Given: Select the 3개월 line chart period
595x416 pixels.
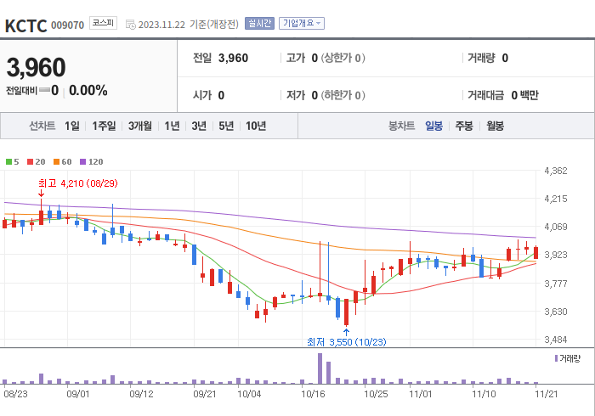Looking at the screenshot, I should 140,126.
